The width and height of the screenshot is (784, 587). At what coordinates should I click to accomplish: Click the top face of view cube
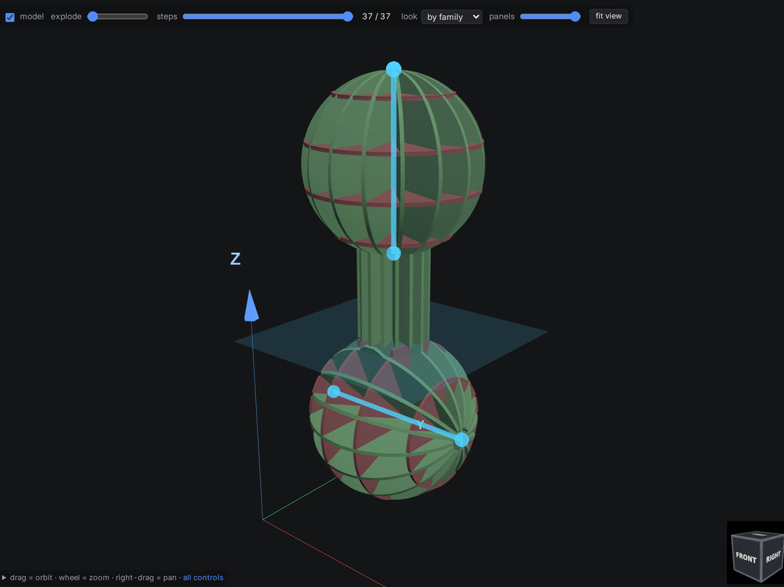point(758,534)
